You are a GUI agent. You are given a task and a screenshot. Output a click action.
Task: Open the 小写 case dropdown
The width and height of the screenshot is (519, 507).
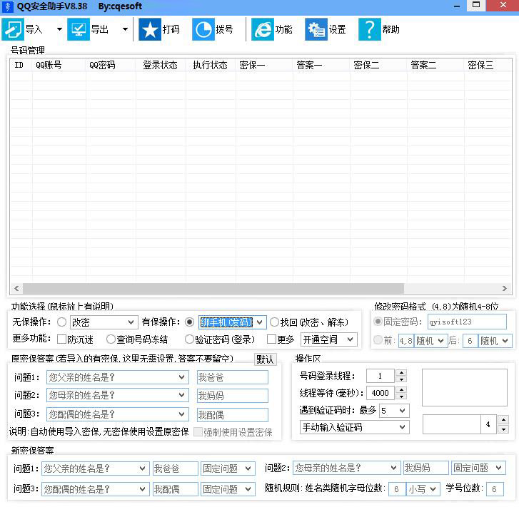click(423, 489)
